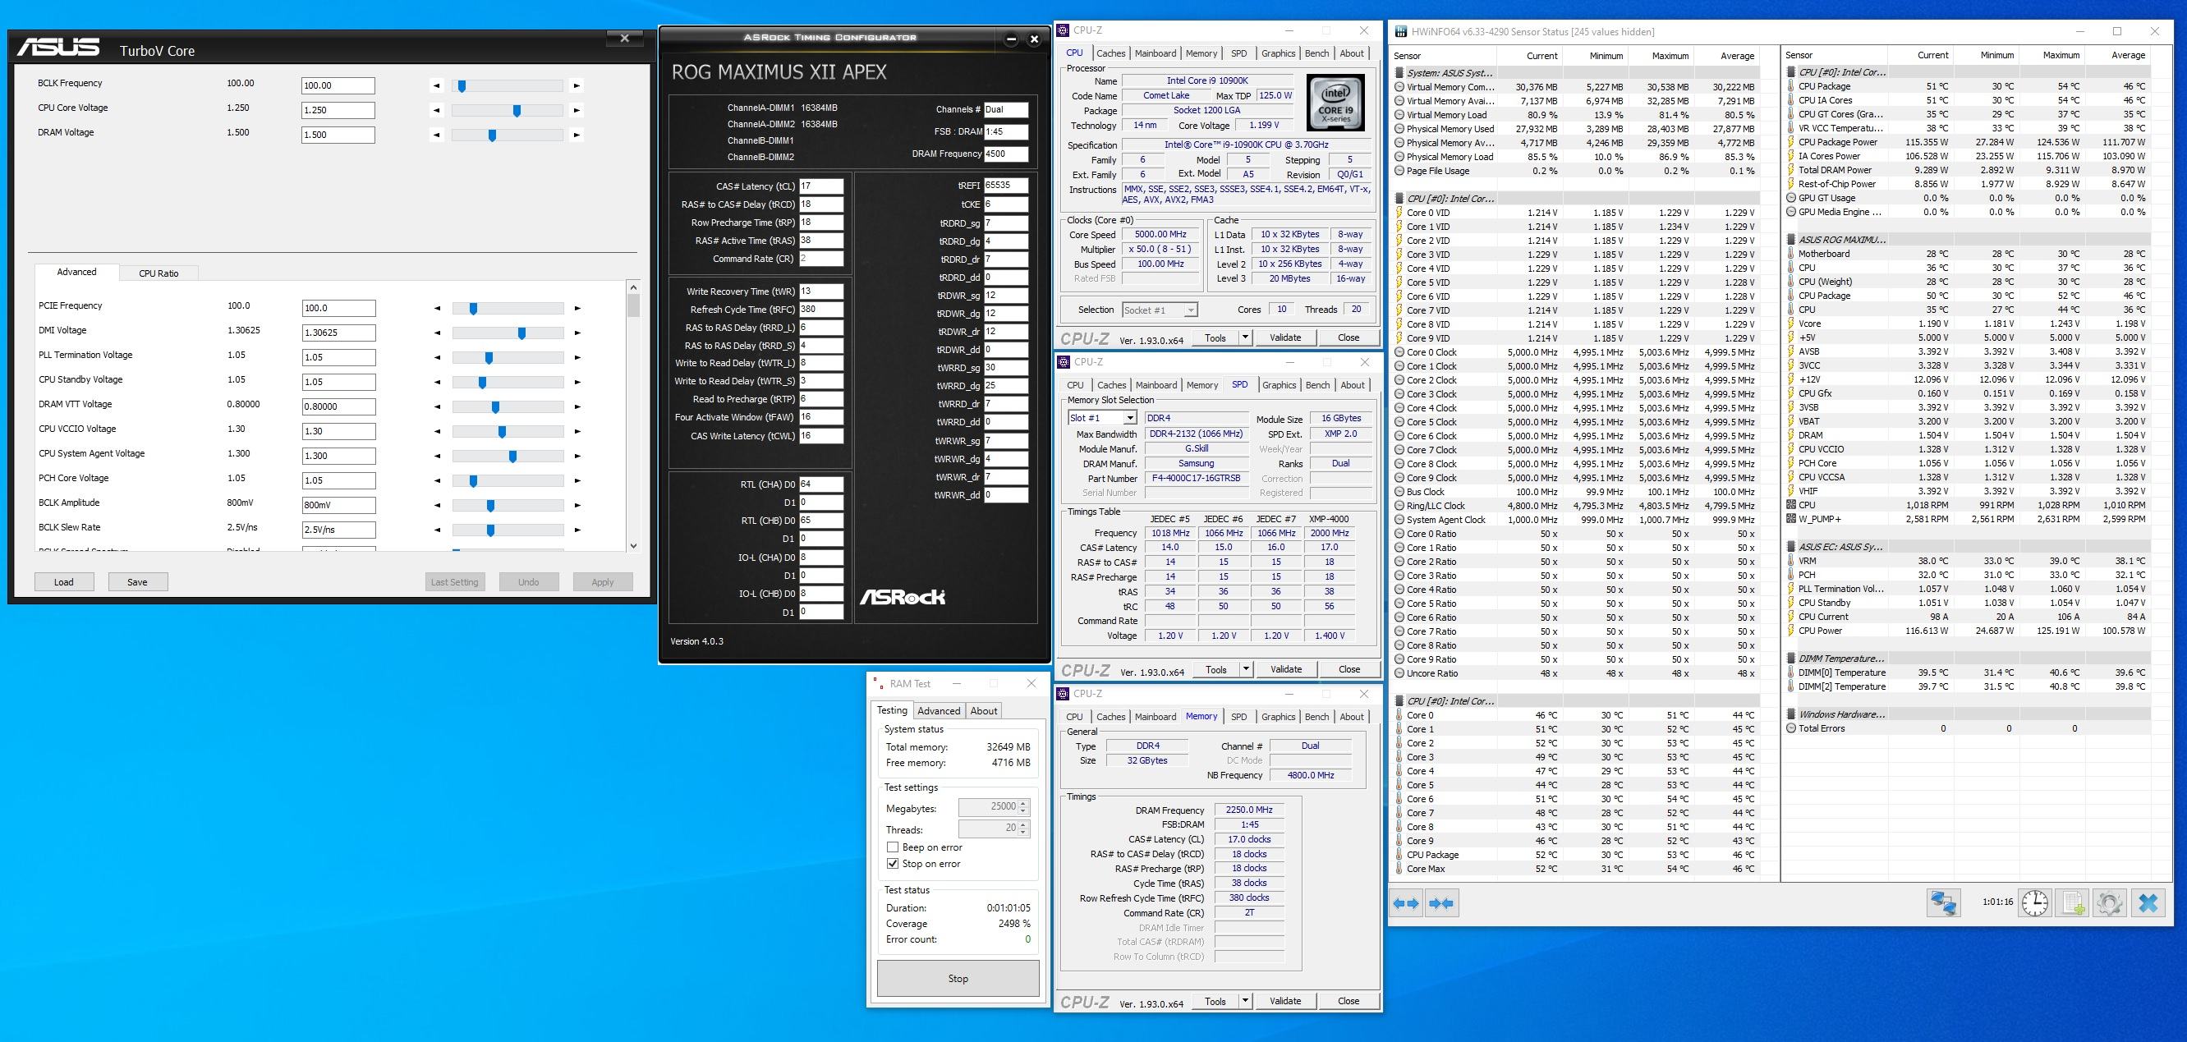Open Tools dropdown arrow in CPU-Z CPU window
The image size is (2187, 1042).
pyautogui.click(x=1246, y=337)
